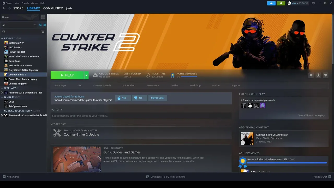The height and width of the screenshot is (188, 334).
Task: Open the Home library view
Action: click(x=20, y=17)
